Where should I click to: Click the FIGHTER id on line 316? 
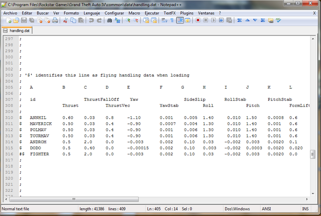coord(40,154)
